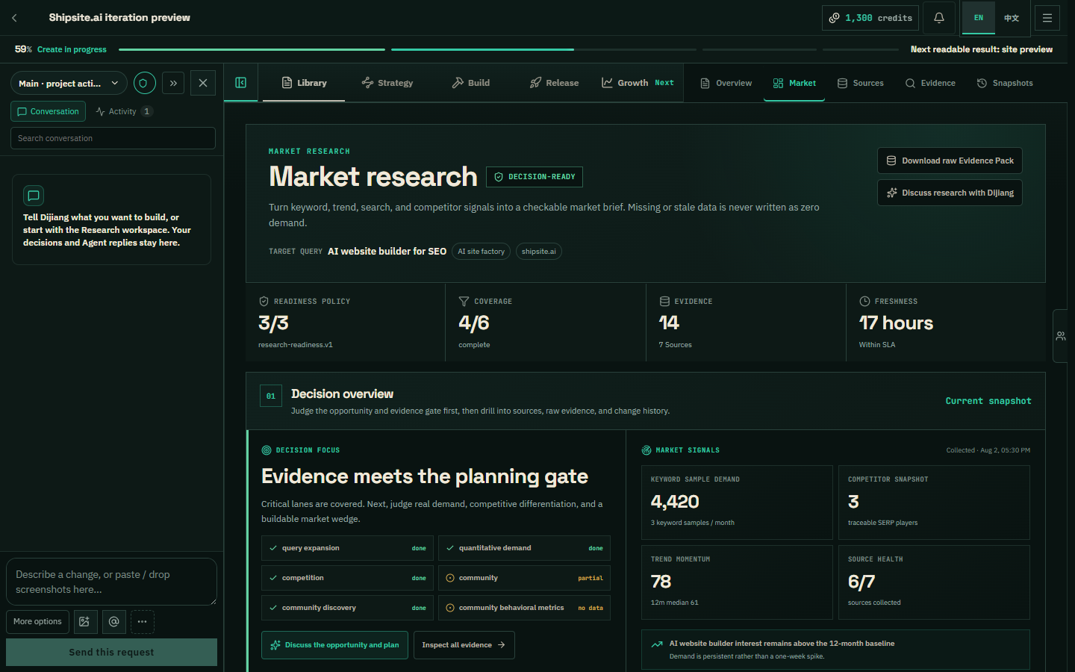
Task: Click the chat bubble icon in welcome card
Action: pyautogui.click(x=34, y=196)
